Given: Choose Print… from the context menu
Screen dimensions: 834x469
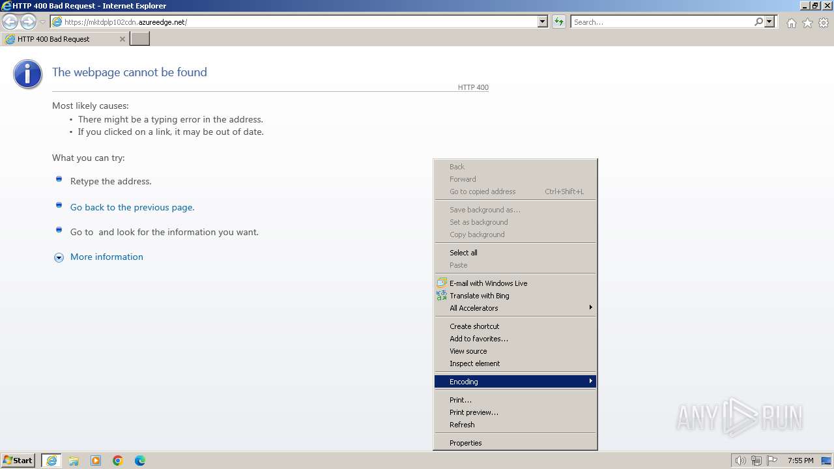Looking at the screenshot, I should (515, 400).
